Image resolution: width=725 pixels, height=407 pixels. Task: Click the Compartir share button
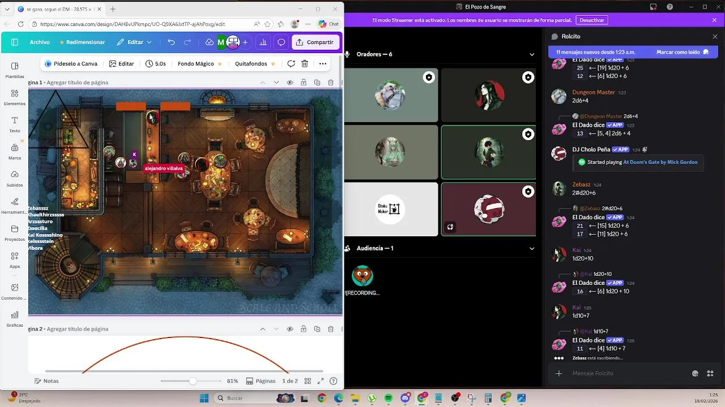tap(316, 42)
